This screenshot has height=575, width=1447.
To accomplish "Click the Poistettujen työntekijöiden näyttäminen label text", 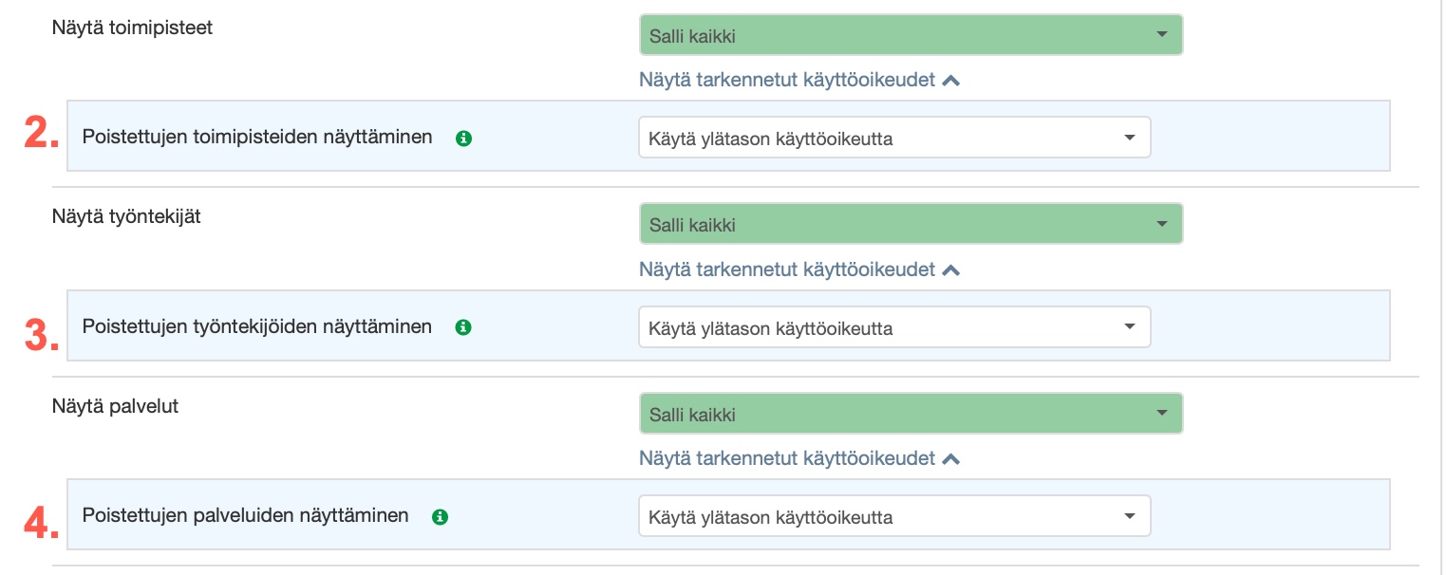I will pos(257,326).
